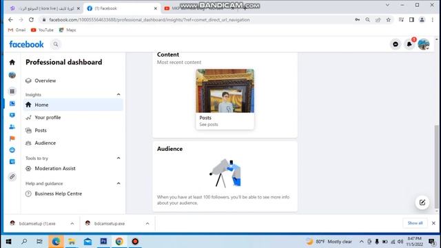Viewport: 441px width, 248px height.
Task: Open Posts insights in the sidebar
Action: click(x=73, y=130)
